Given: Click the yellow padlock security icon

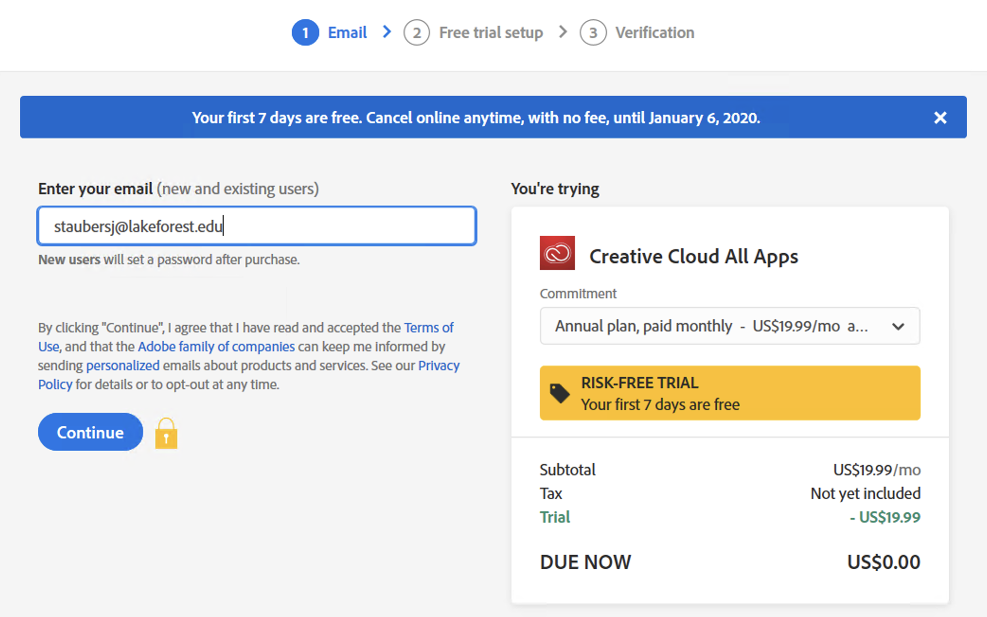Looking at the screenshot, I should point(166,433).
